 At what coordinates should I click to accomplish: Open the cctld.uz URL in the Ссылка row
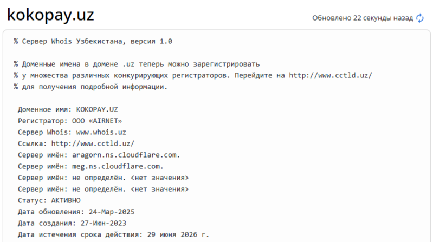(93, 143)
